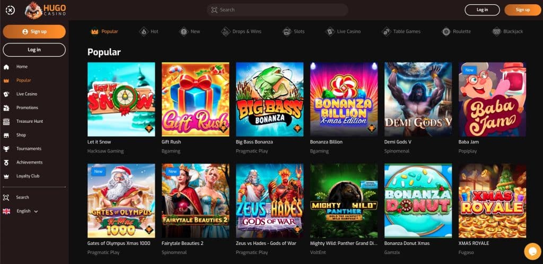Click the Popular crown icon in category bar
The image size is (543, 264).
point(94,32)
